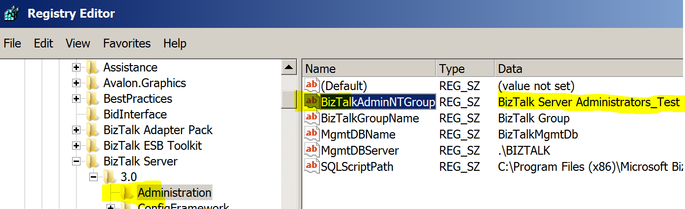Click the BizTalkGroupName string icon

[x=312, y=118]
